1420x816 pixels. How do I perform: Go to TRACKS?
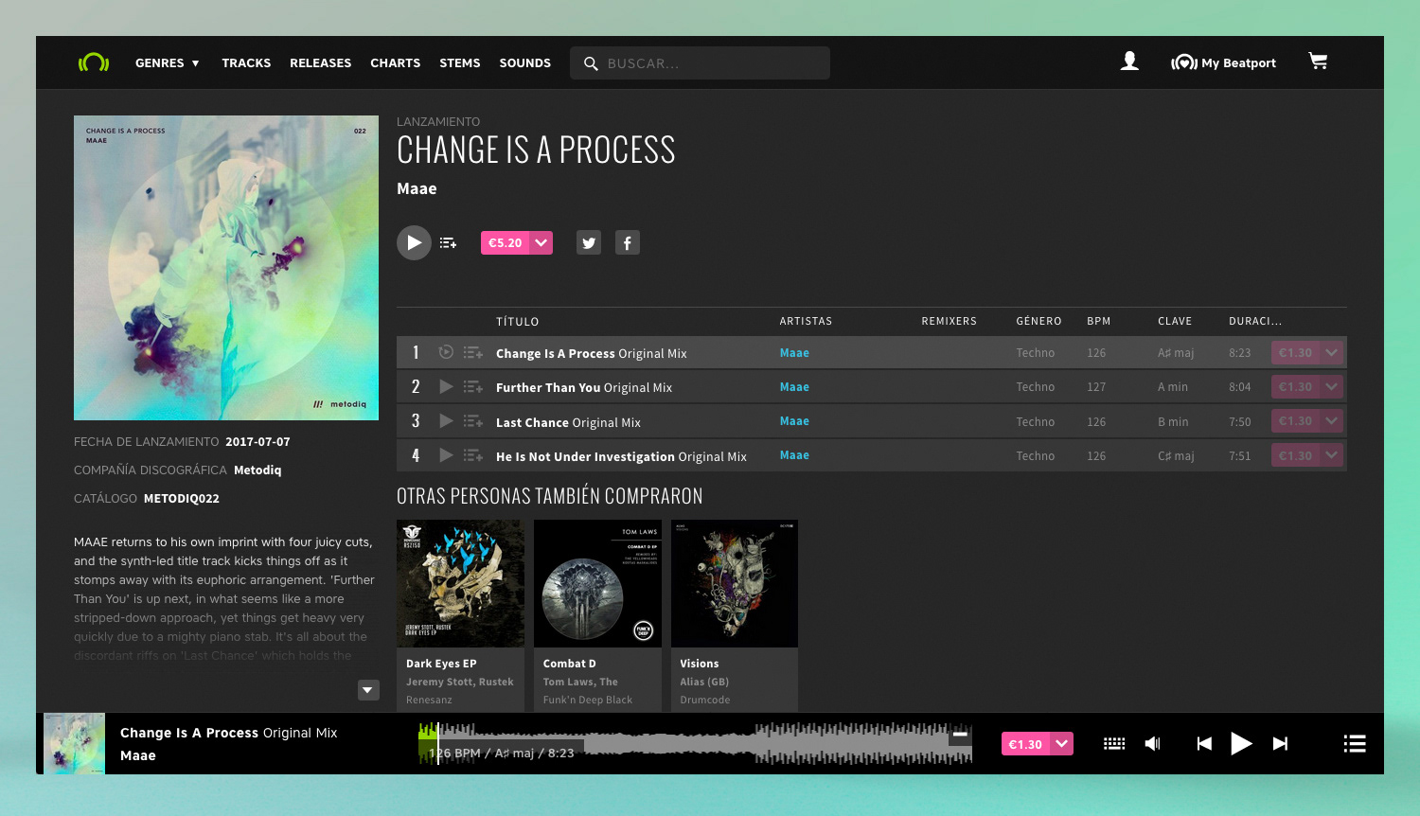(246, 63)
